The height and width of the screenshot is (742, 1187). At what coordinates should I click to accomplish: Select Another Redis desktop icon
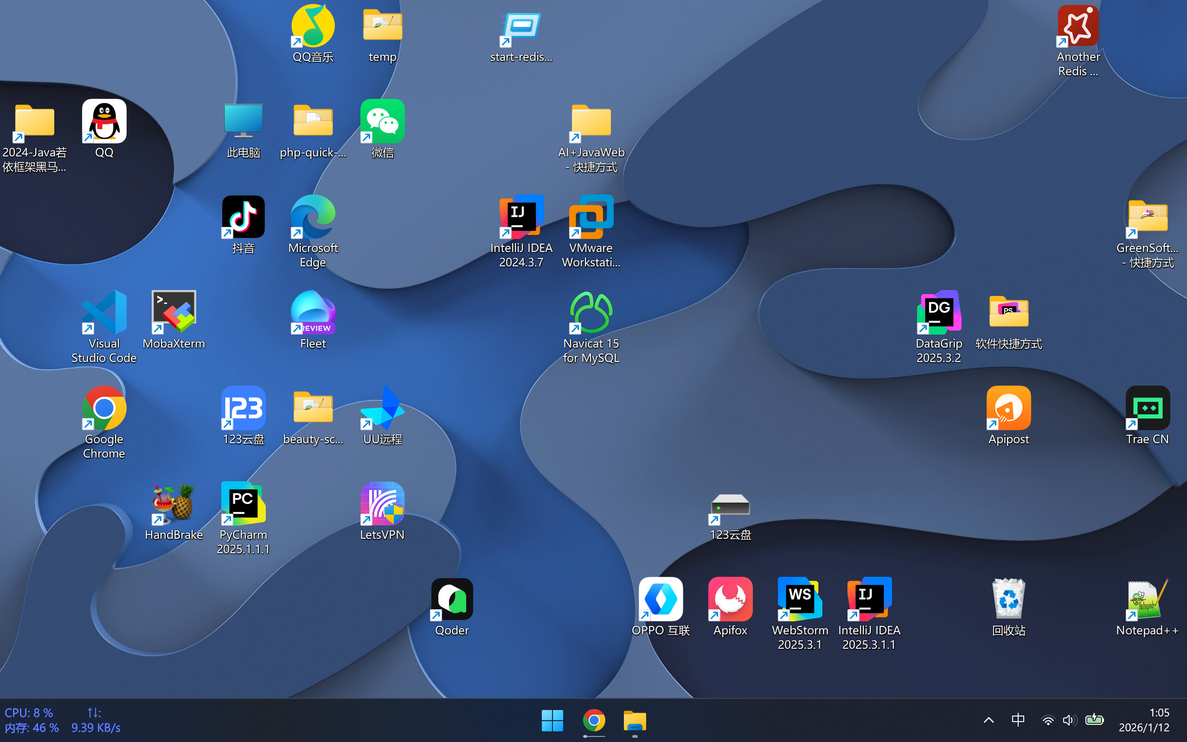(x=1078, y=26)
